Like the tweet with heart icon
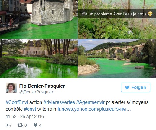 pyautogui.click(x=35, y=125)
